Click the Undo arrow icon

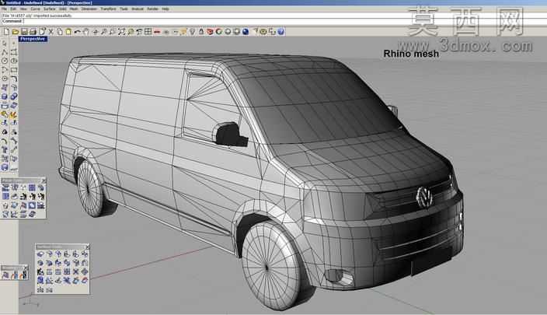(x=77, y=32)
